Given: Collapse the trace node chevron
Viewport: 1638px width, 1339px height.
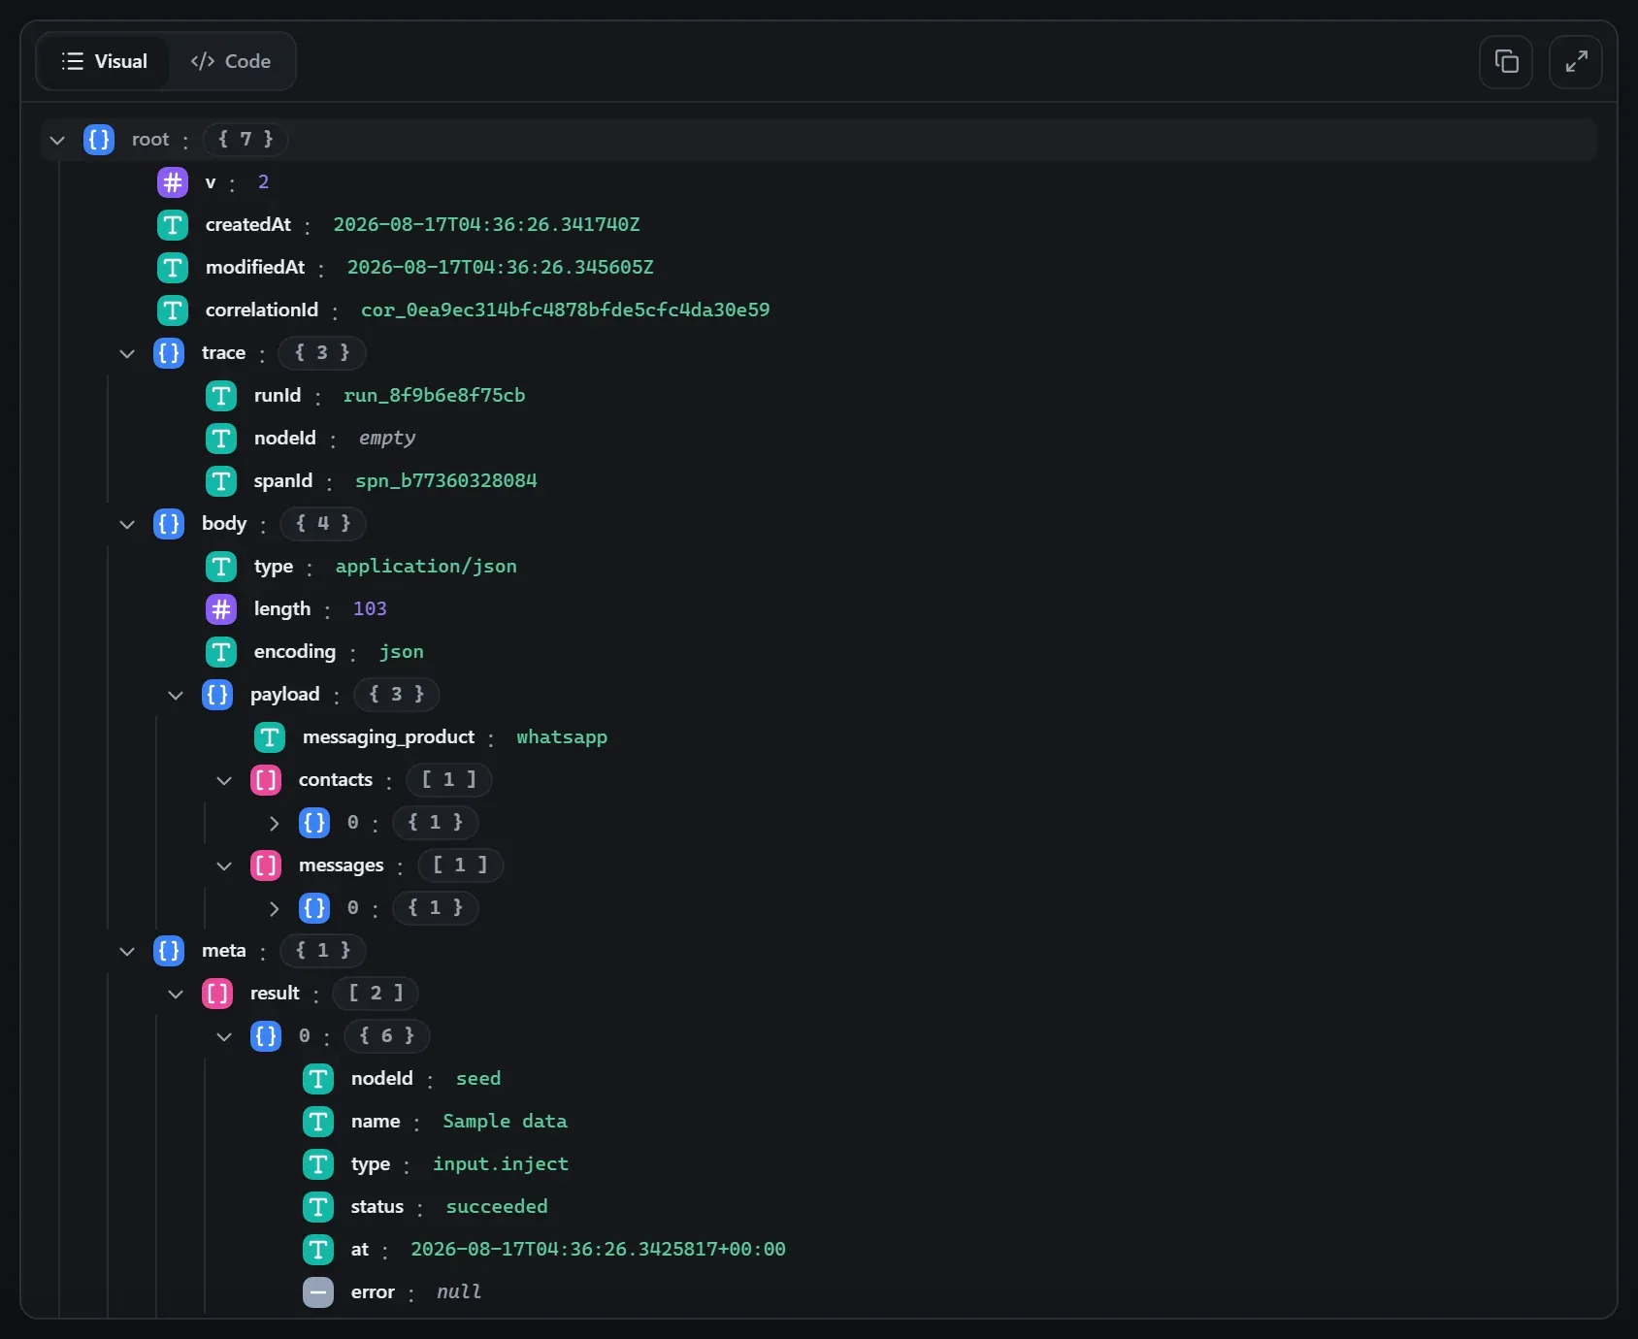Looking at the screenshot, I should 127,353.
